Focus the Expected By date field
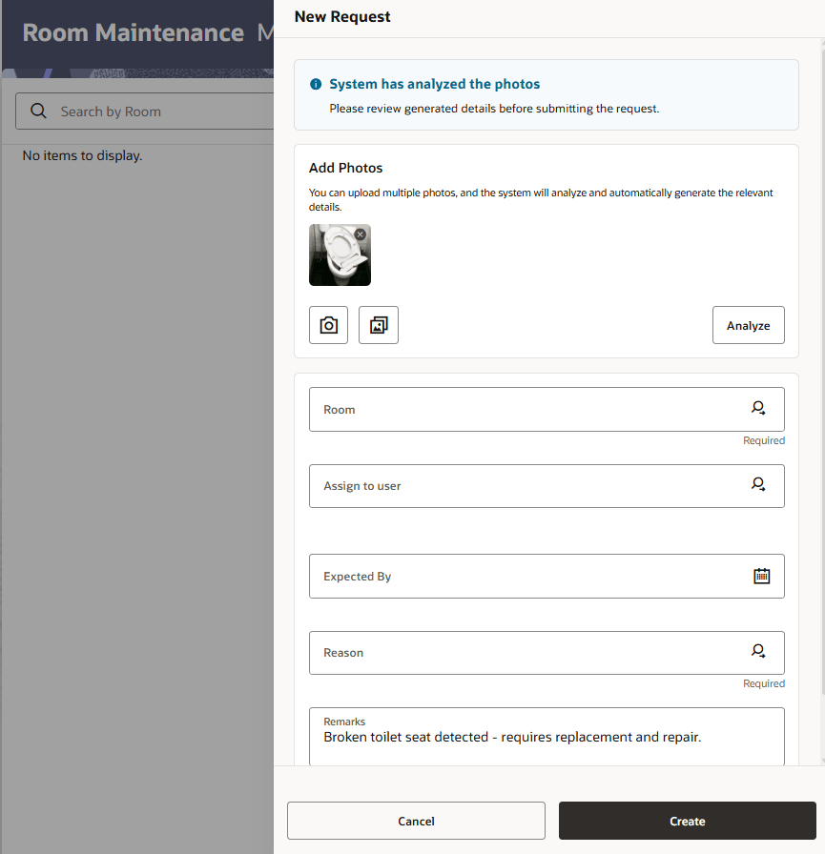 (547, 577)
